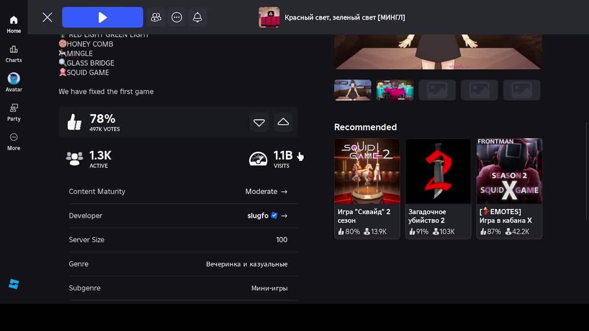
Task: Click the game title Красный свет, зеленый свет
Action: (345, 17)
